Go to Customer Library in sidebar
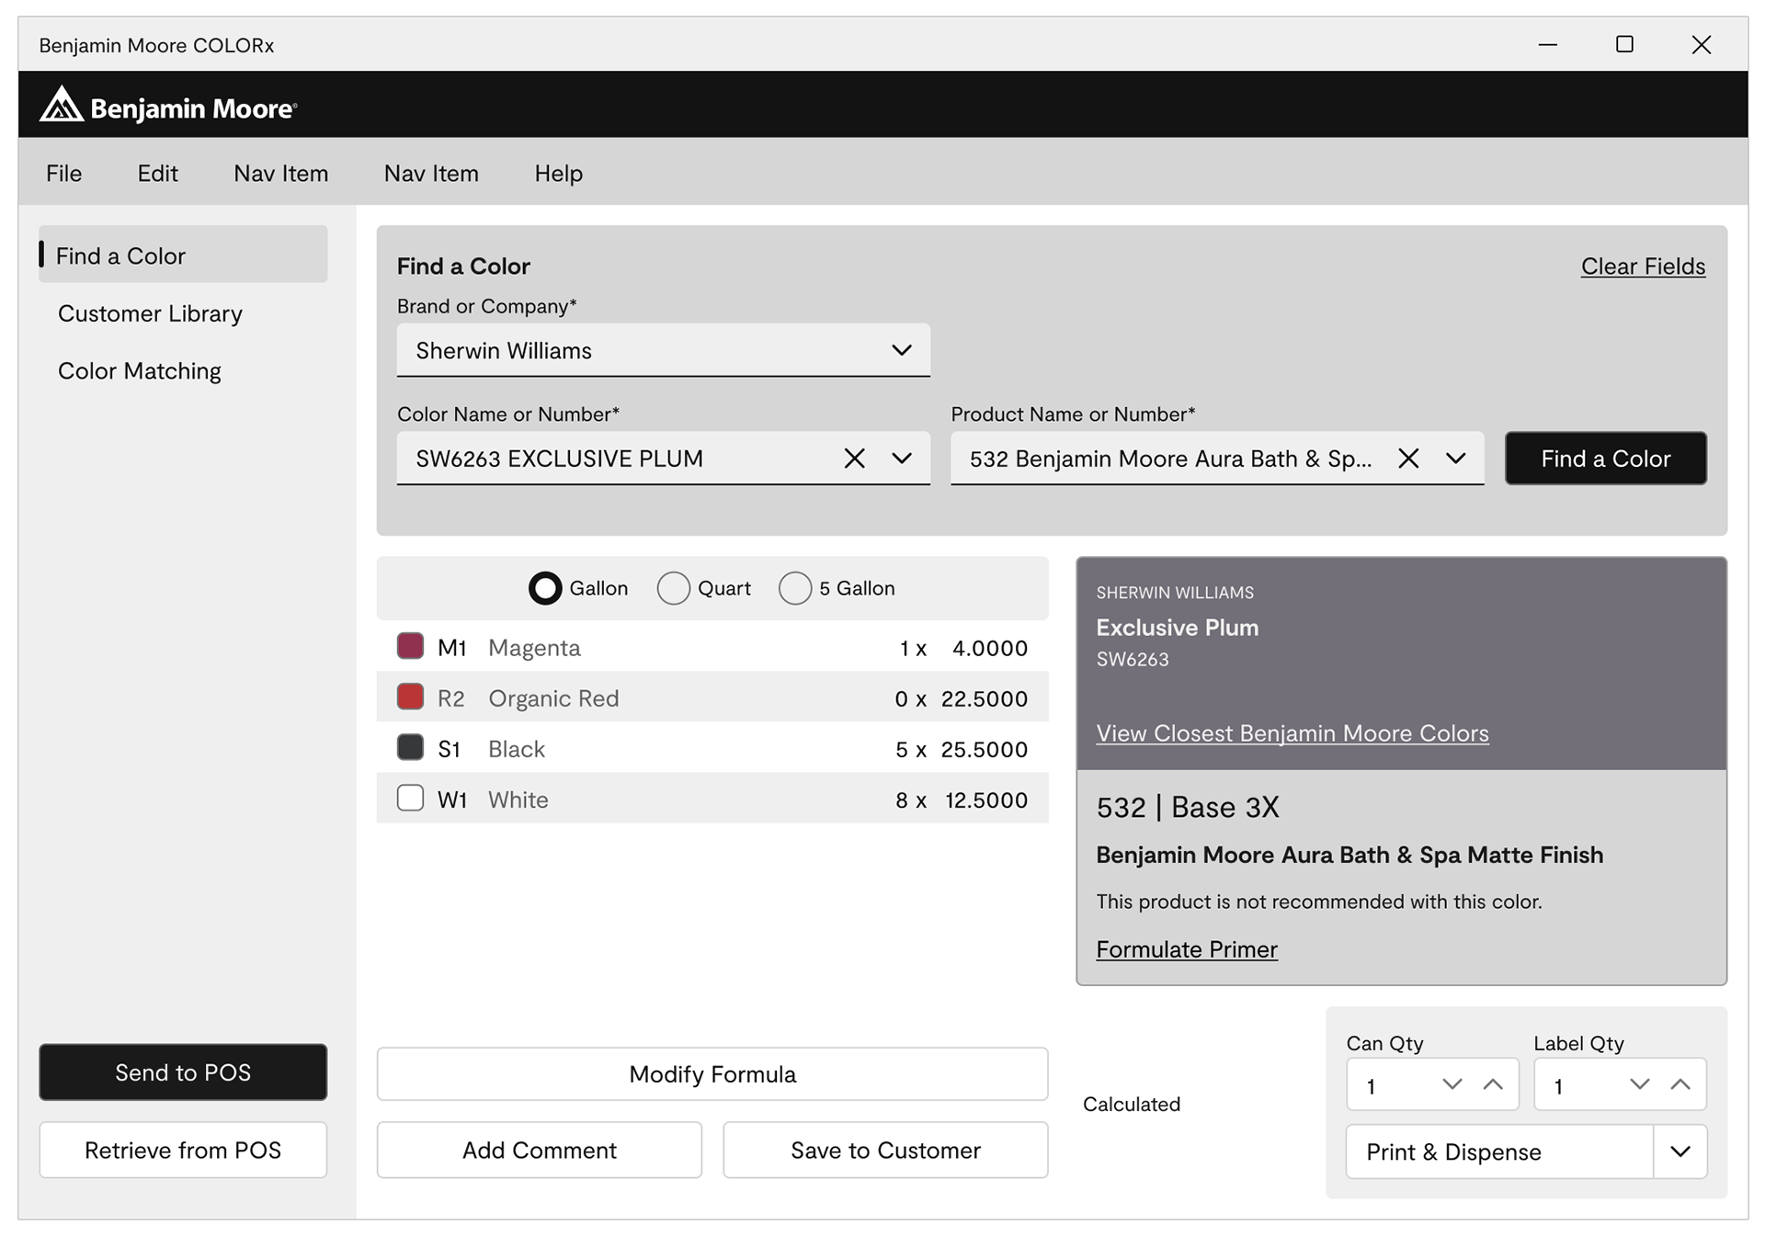 [150, 313]
